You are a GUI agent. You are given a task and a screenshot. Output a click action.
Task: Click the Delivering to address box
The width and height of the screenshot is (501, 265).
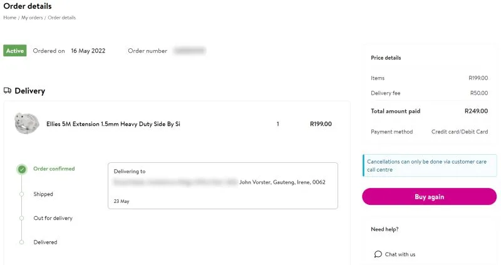click(x=223, y=185)
